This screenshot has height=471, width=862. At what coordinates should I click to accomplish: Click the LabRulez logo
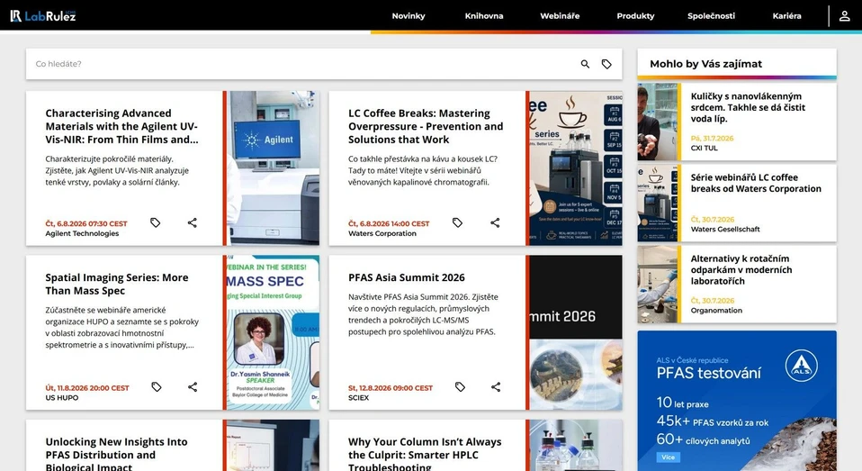pyautogui.click(x=43, y=16)
